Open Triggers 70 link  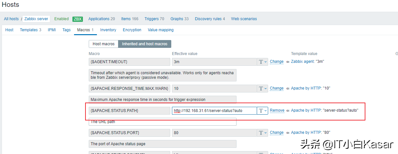click(x=154, y=19)
